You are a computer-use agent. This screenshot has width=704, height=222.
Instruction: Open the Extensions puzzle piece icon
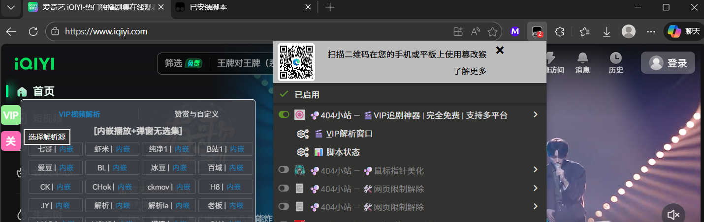tap(560, 31)
